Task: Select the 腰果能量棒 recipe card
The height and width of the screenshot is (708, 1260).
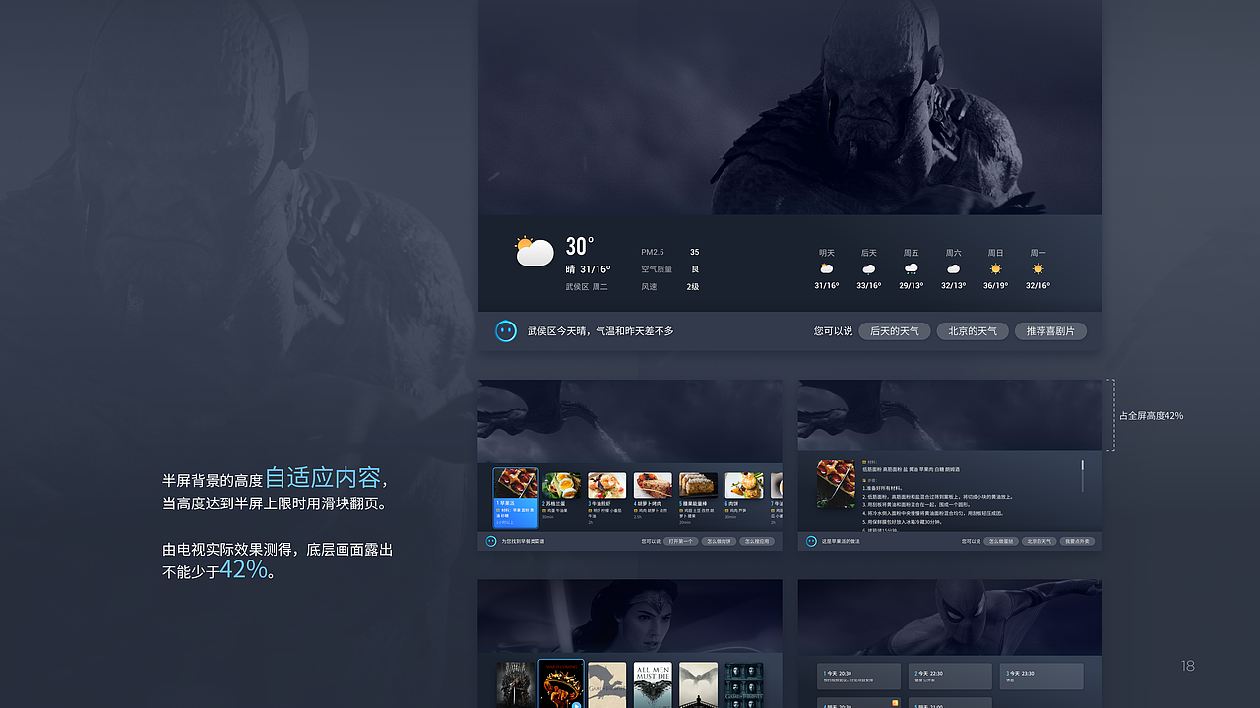Action: point(699,498)
